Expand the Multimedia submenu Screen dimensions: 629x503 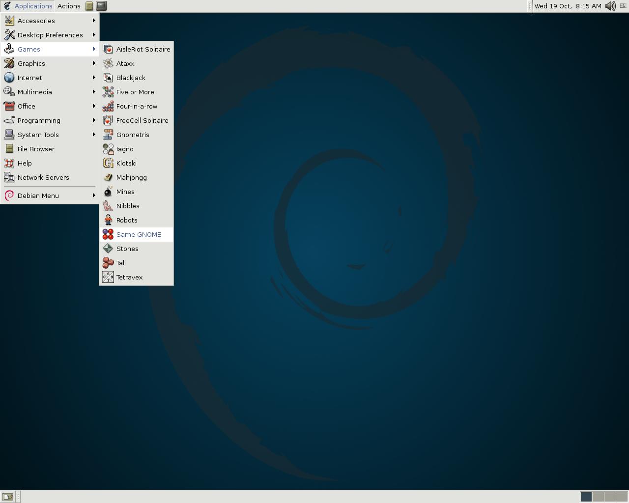[x=50, y=92]
